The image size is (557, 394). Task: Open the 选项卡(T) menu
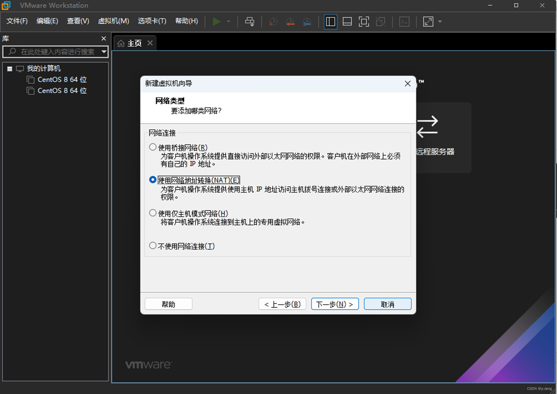pyautogui.click(x=152, y=21)
